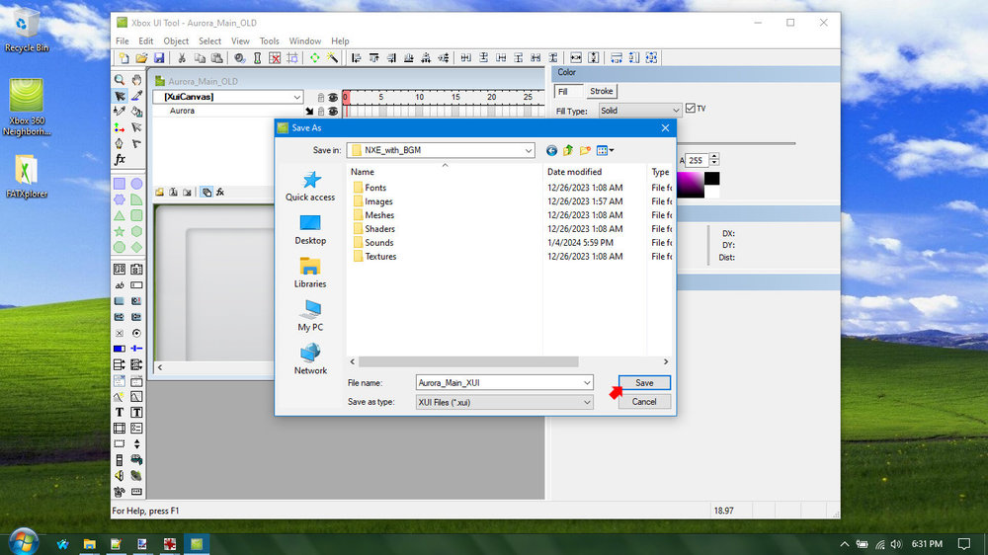Open the View Menu dropdown in dialog
The height and width of the screenshot is (555, 988).
click(606, 150)
